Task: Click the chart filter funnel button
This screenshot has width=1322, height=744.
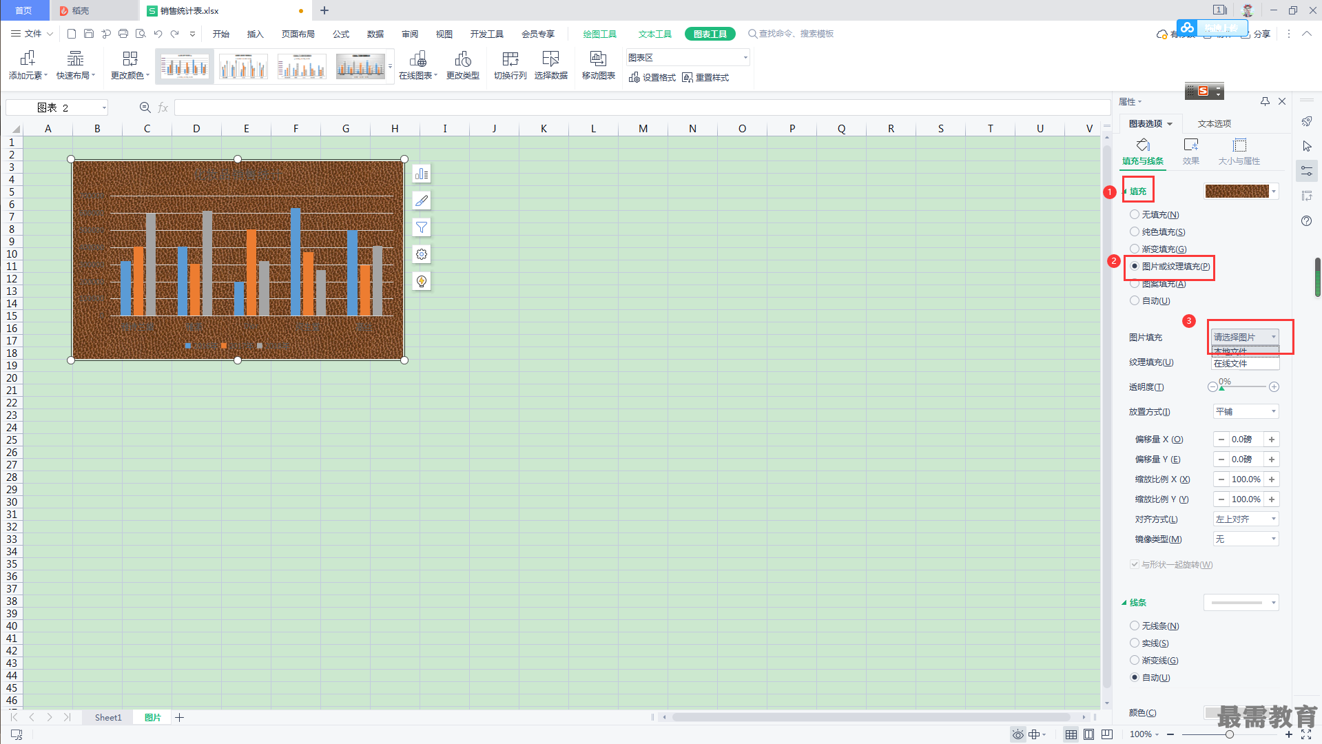Action: 422,227
